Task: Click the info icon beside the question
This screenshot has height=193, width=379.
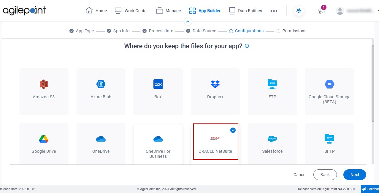Action: (247, 46)
